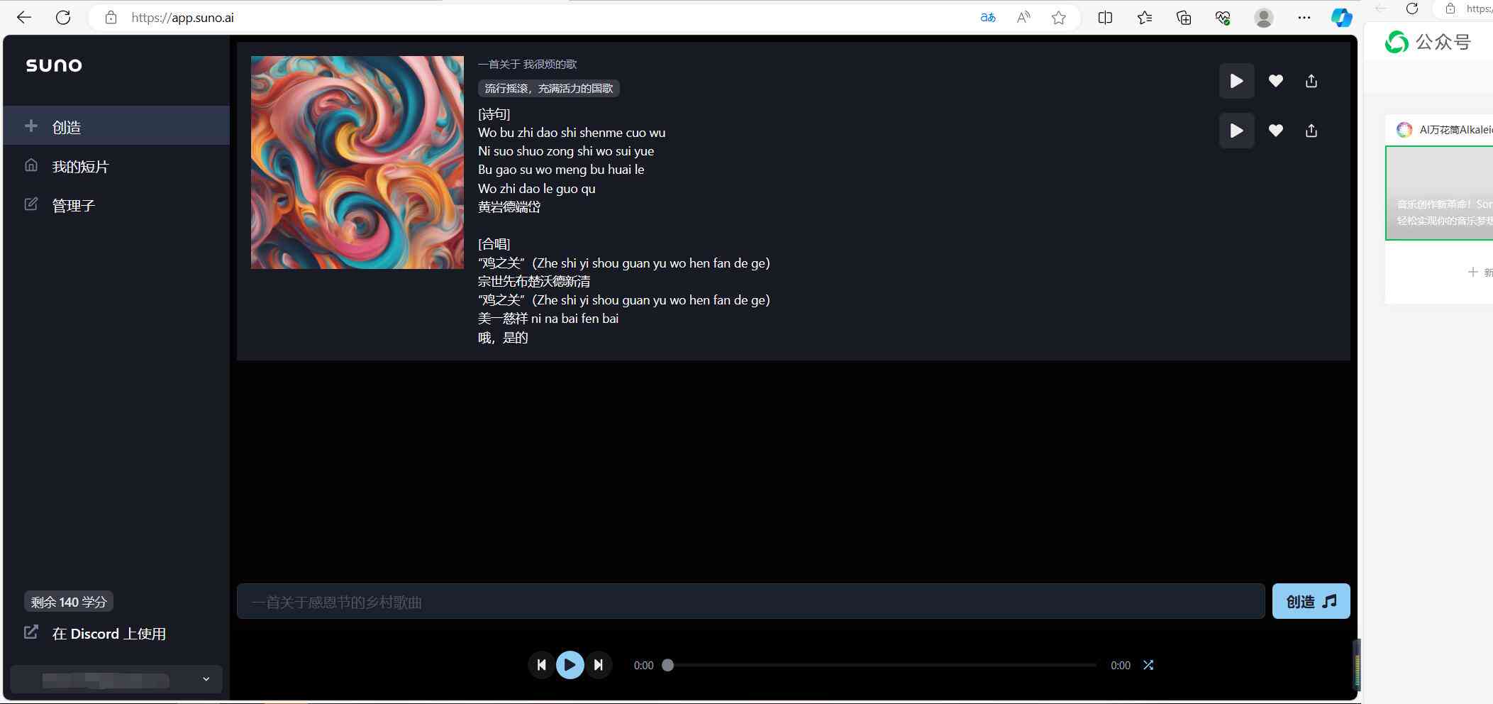Screen dimensions: 1493x704
Task: Play the second song version
Action: click(1236, 131)
